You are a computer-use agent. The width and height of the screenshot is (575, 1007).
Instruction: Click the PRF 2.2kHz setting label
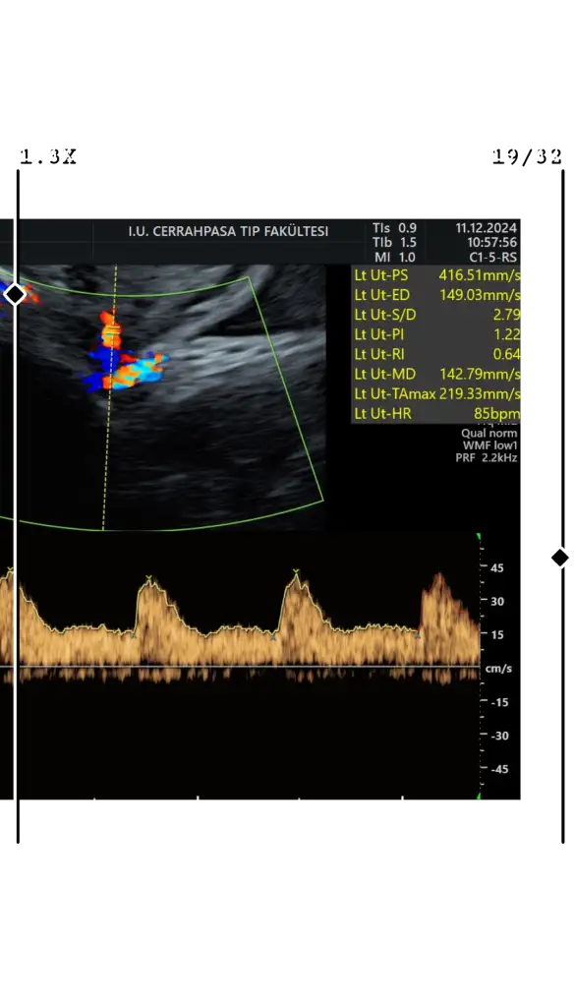pos(486,458)
